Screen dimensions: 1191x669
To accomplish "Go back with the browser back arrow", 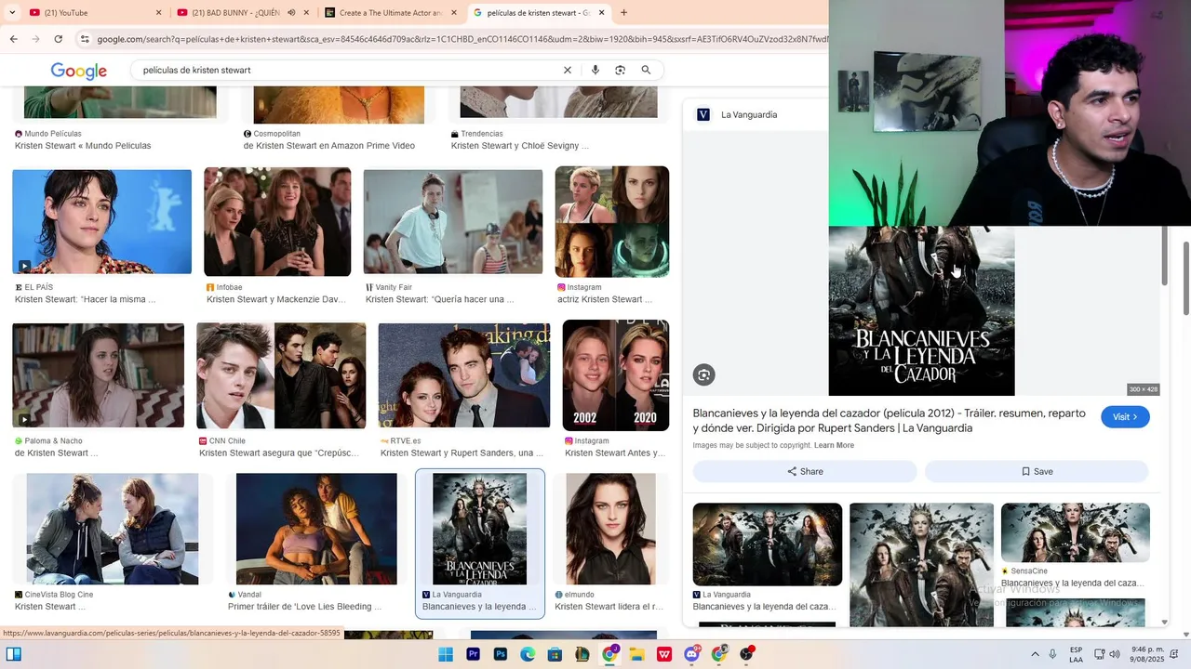I will 13,39.
